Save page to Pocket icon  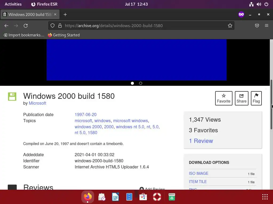257,26
